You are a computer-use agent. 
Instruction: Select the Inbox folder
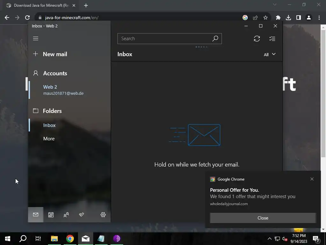[49, 125]
